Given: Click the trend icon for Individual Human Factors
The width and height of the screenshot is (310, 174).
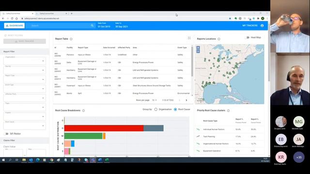Looking at the screenshot, I should click(x=198, y=130).
